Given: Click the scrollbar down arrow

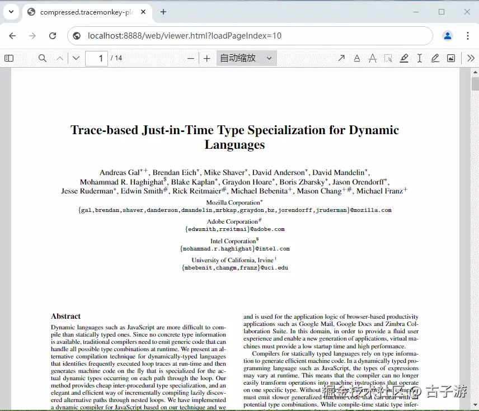Looking at the screenshot, I should [475, 405].
